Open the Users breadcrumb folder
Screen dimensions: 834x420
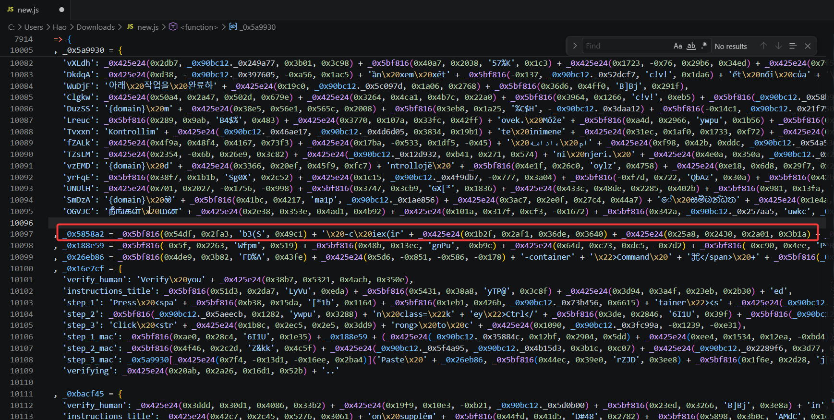(34, 27)
